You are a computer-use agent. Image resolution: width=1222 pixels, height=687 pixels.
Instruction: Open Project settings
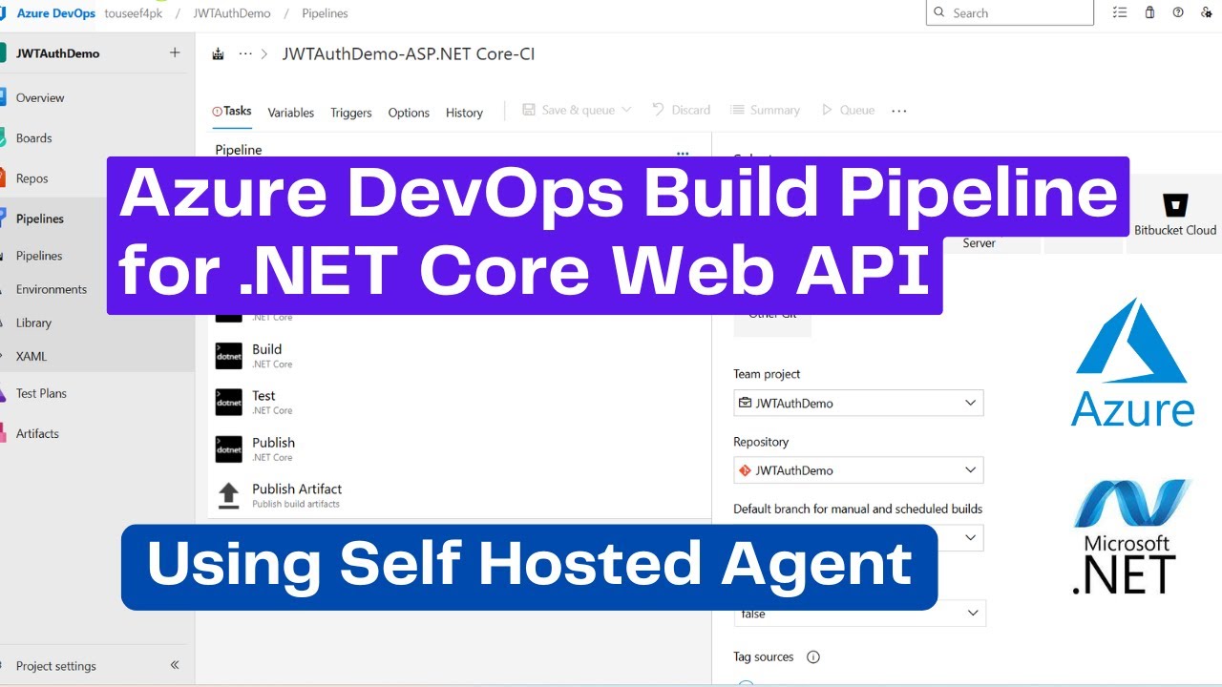pos(56,666)
